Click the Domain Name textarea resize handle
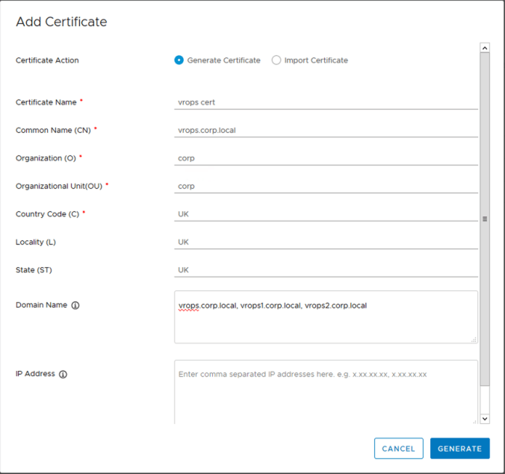The width and height of the screenshot is (505, 474). click(474, 340)
